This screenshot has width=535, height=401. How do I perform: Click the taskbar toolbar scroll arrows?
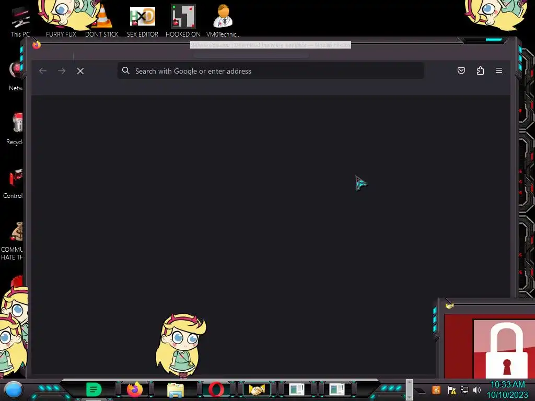(x=409, y=390)
